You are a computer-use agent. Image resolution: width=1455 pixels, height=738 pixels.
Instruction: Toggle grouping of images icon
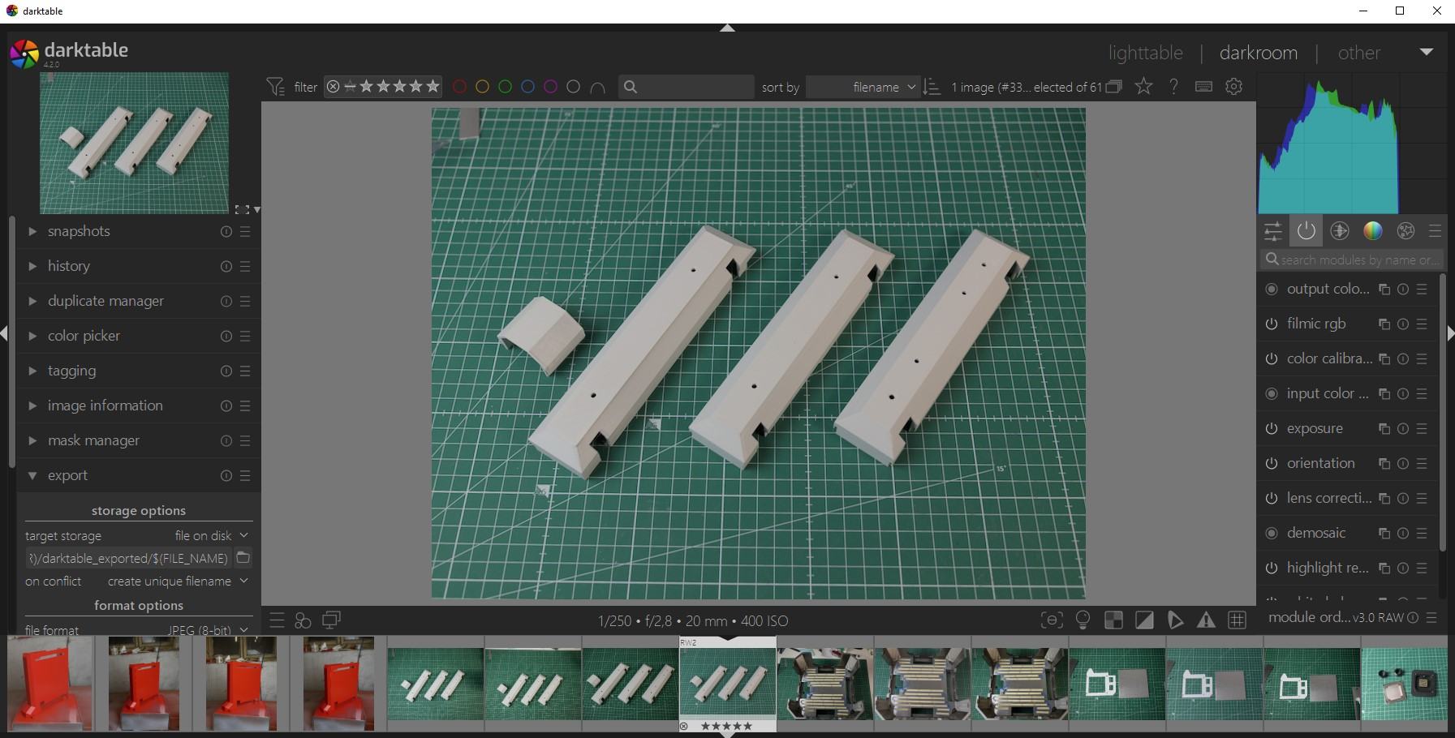1114,87
